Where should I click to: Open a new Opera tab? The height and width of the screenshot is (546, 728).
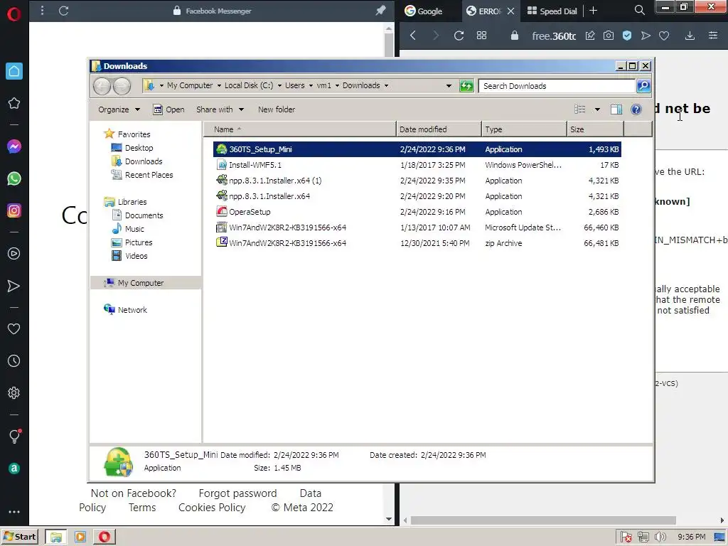point(594,11)
